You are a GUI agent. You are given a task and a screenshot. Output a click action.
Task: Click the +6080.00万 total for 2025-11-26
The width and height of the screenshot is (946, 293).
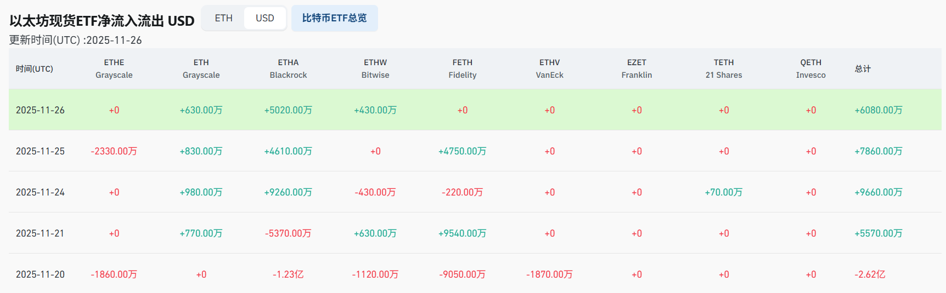point(878,110)
